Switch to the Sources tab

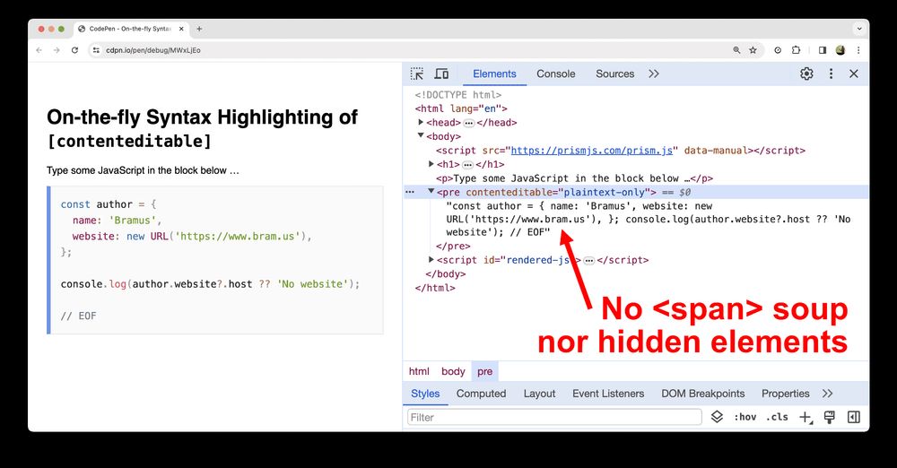tap(615, 74)
